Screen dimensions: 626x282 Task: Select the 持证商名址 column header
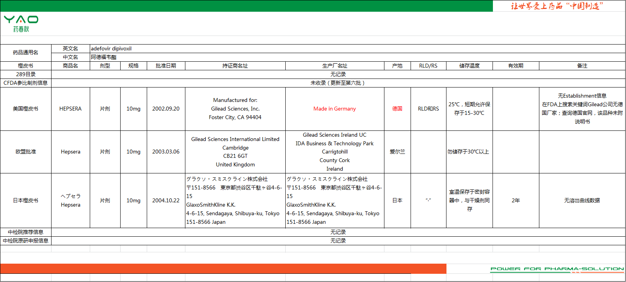[235, 66]
